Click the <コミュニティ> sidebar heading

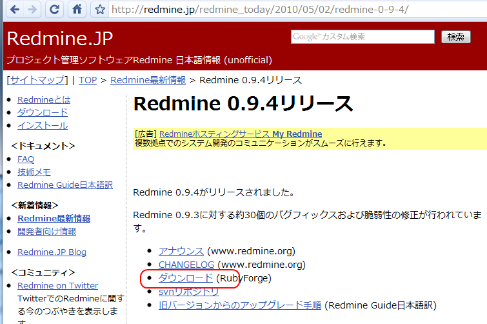(x=43, y=272)
